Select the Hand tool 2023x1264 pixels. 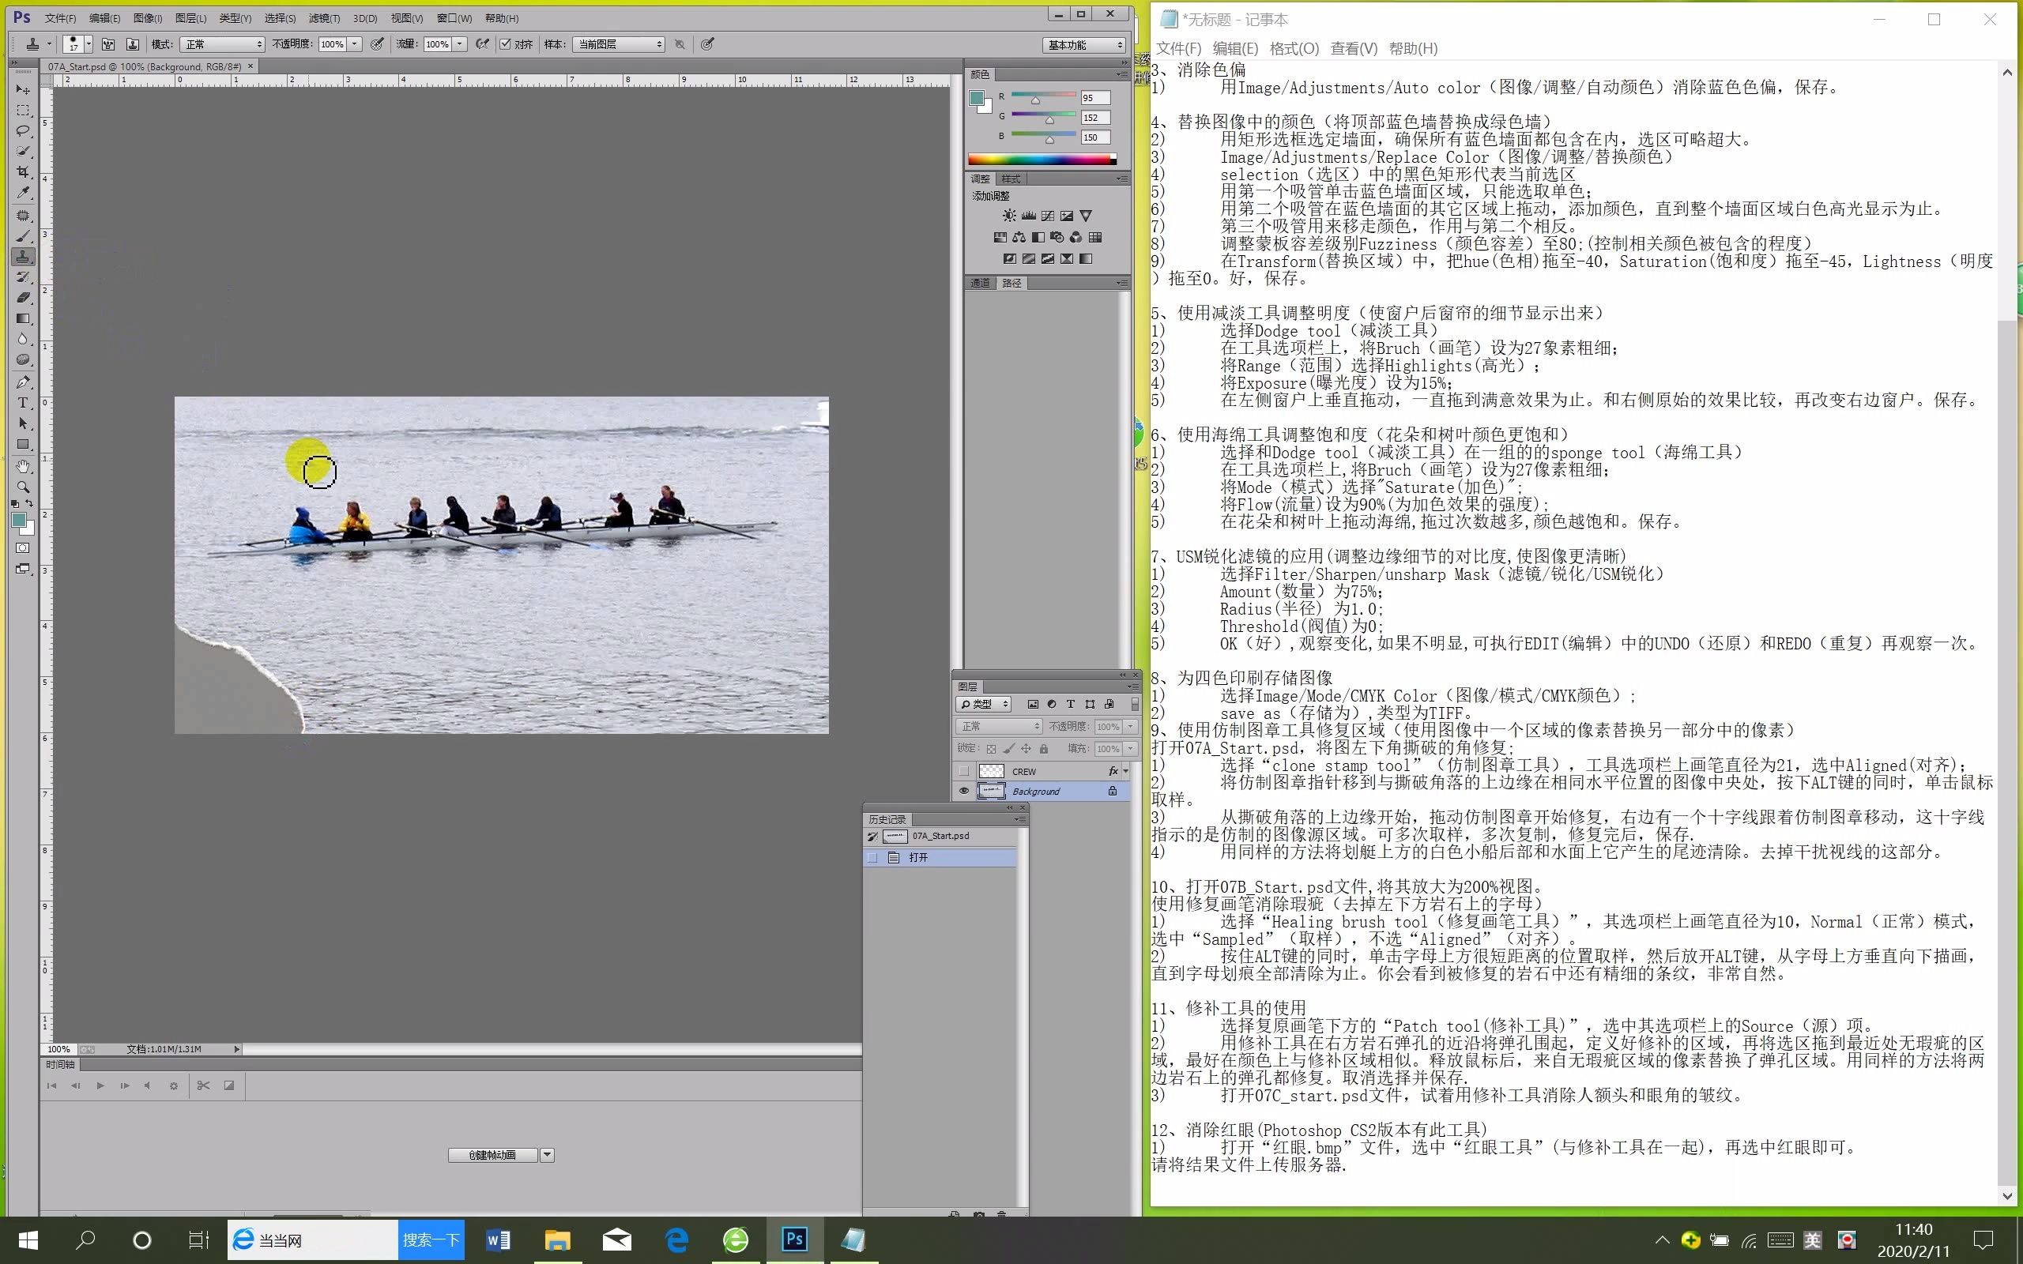23,465
